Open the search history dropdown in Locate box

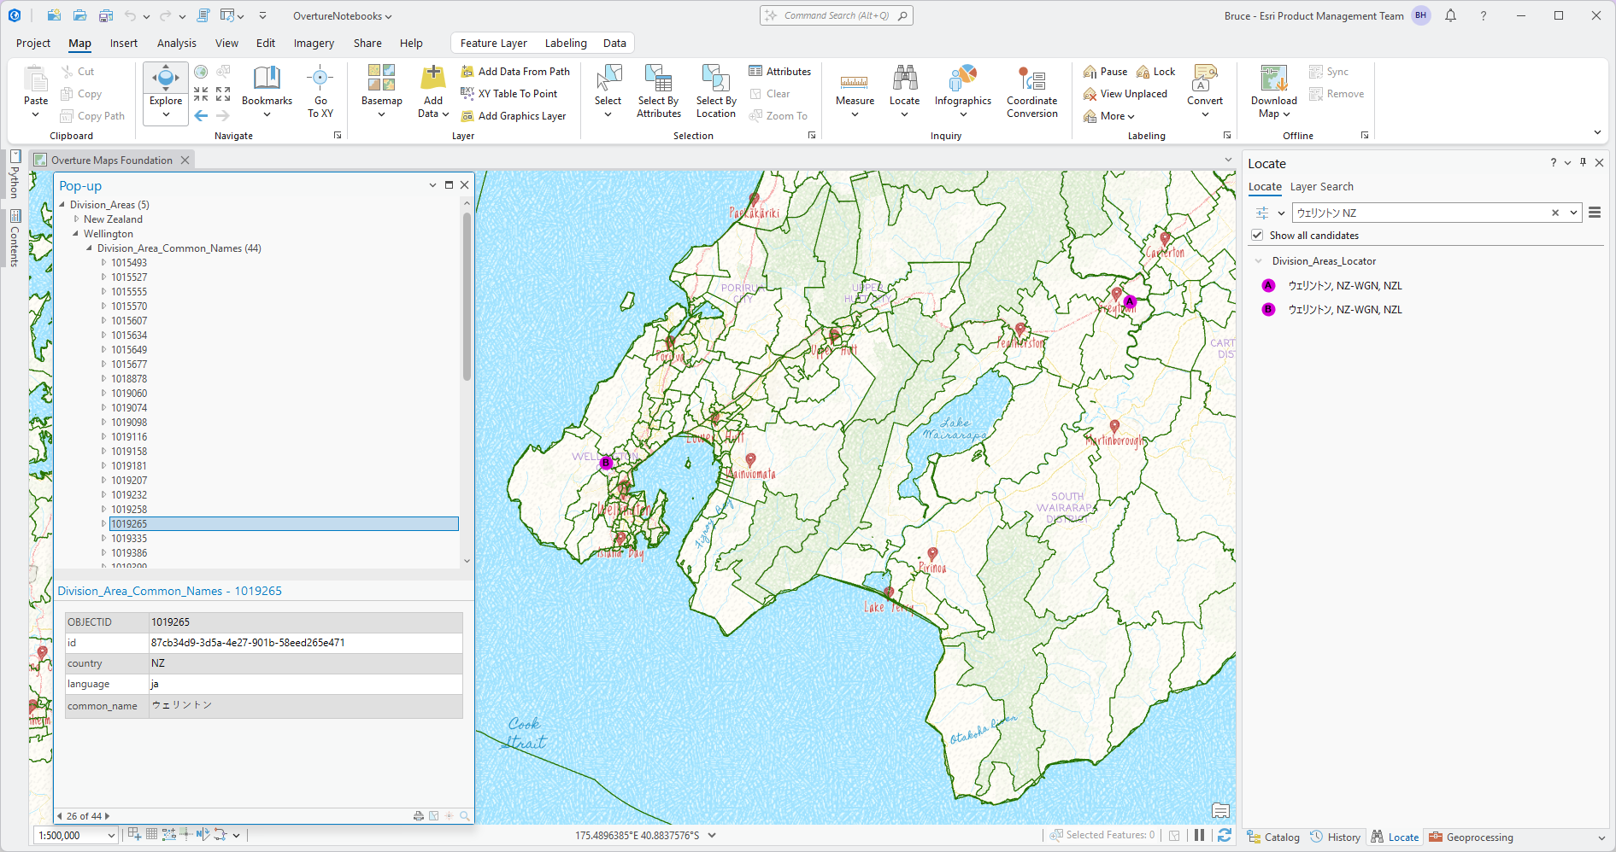(1573, 213)
